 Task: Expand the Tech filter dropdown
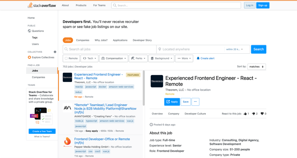(90, 58)
